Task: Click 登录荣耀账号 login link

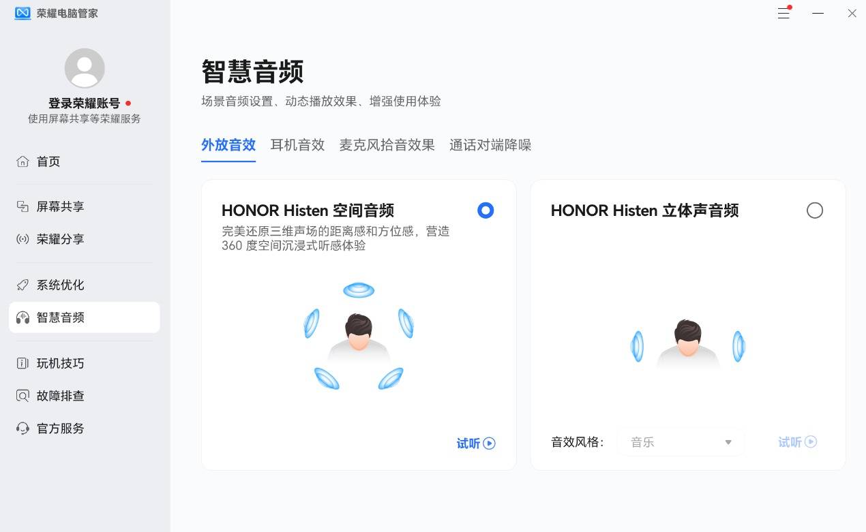Action: 84,104
